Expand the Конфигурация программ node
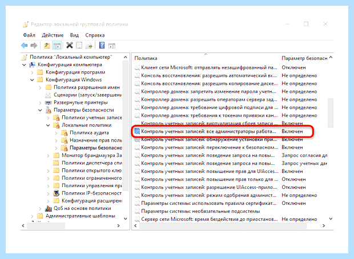The image size is (354, 259). coord(32,72)
